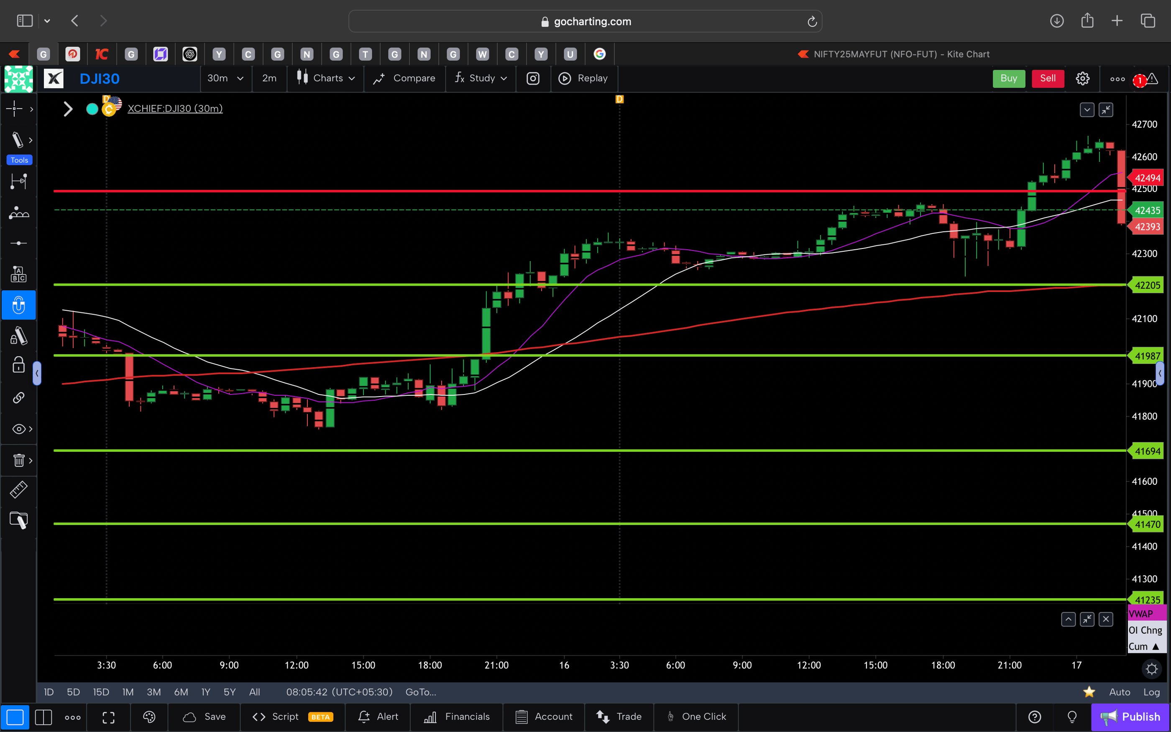
Task: Click the trash icon to remove drawings
Action: pyautogui.click(x=18, y=460)
